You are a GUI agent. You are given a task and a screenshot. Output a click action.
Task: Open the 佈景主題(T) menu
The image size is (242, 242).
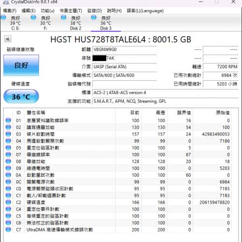[x=71, y=11]
